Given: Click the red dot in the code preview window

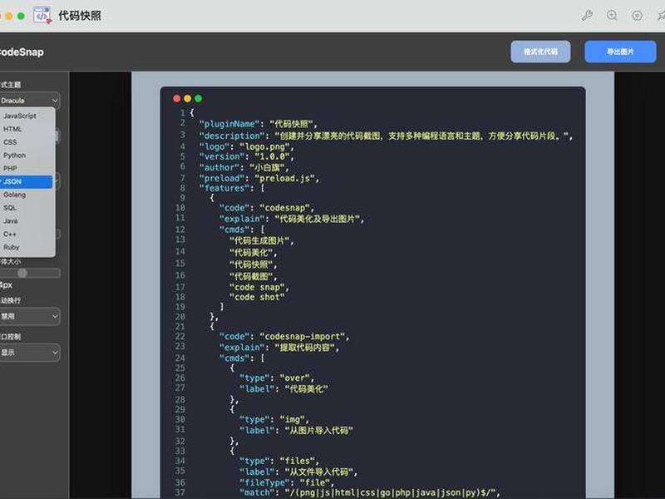Looking at the screenshot, I should click(x=177, y=98).
